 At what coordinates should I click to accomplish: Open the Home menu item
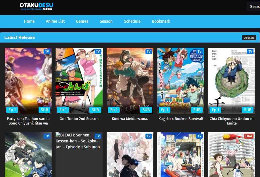tap(29, 21)
